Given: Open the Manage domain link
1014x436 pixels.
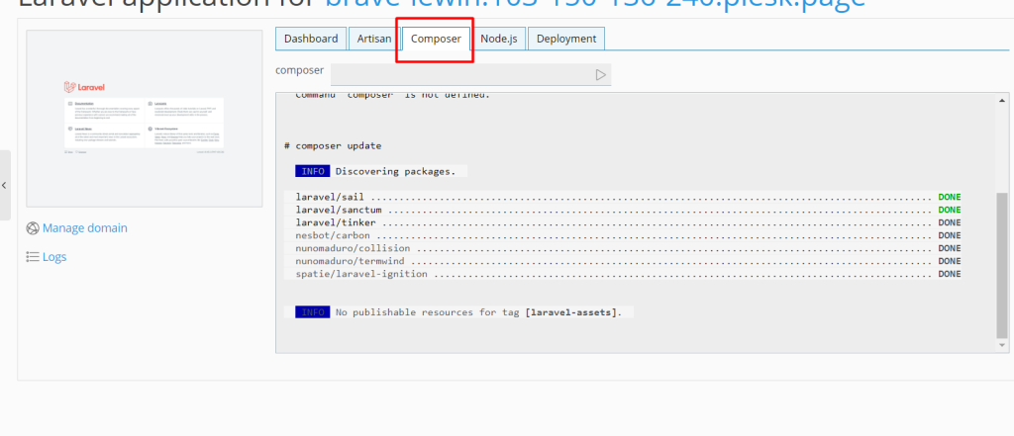Looking at the screenshot, I should coord(85,228).
